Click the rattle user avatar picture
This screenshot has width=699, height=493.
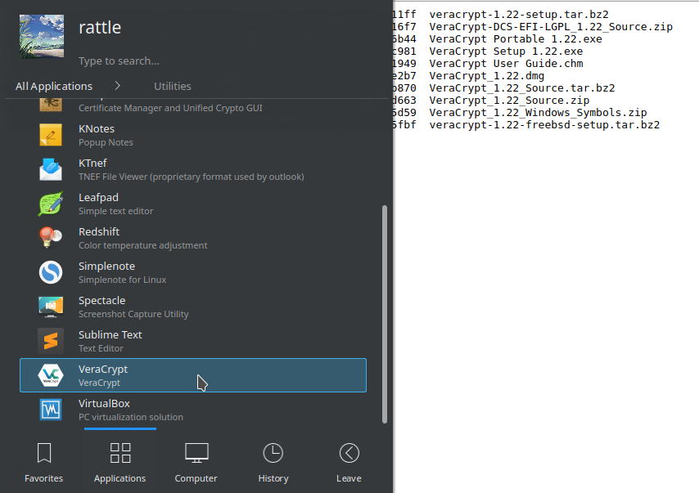(x=42, y=37)
